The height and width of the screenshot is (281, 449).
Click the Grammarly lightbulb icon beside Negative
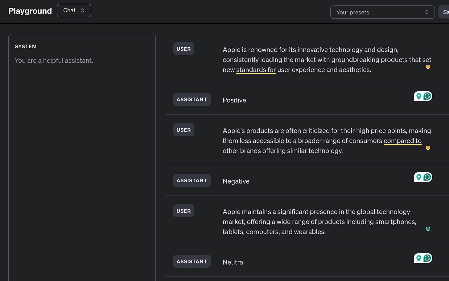(x=419, y=177)
